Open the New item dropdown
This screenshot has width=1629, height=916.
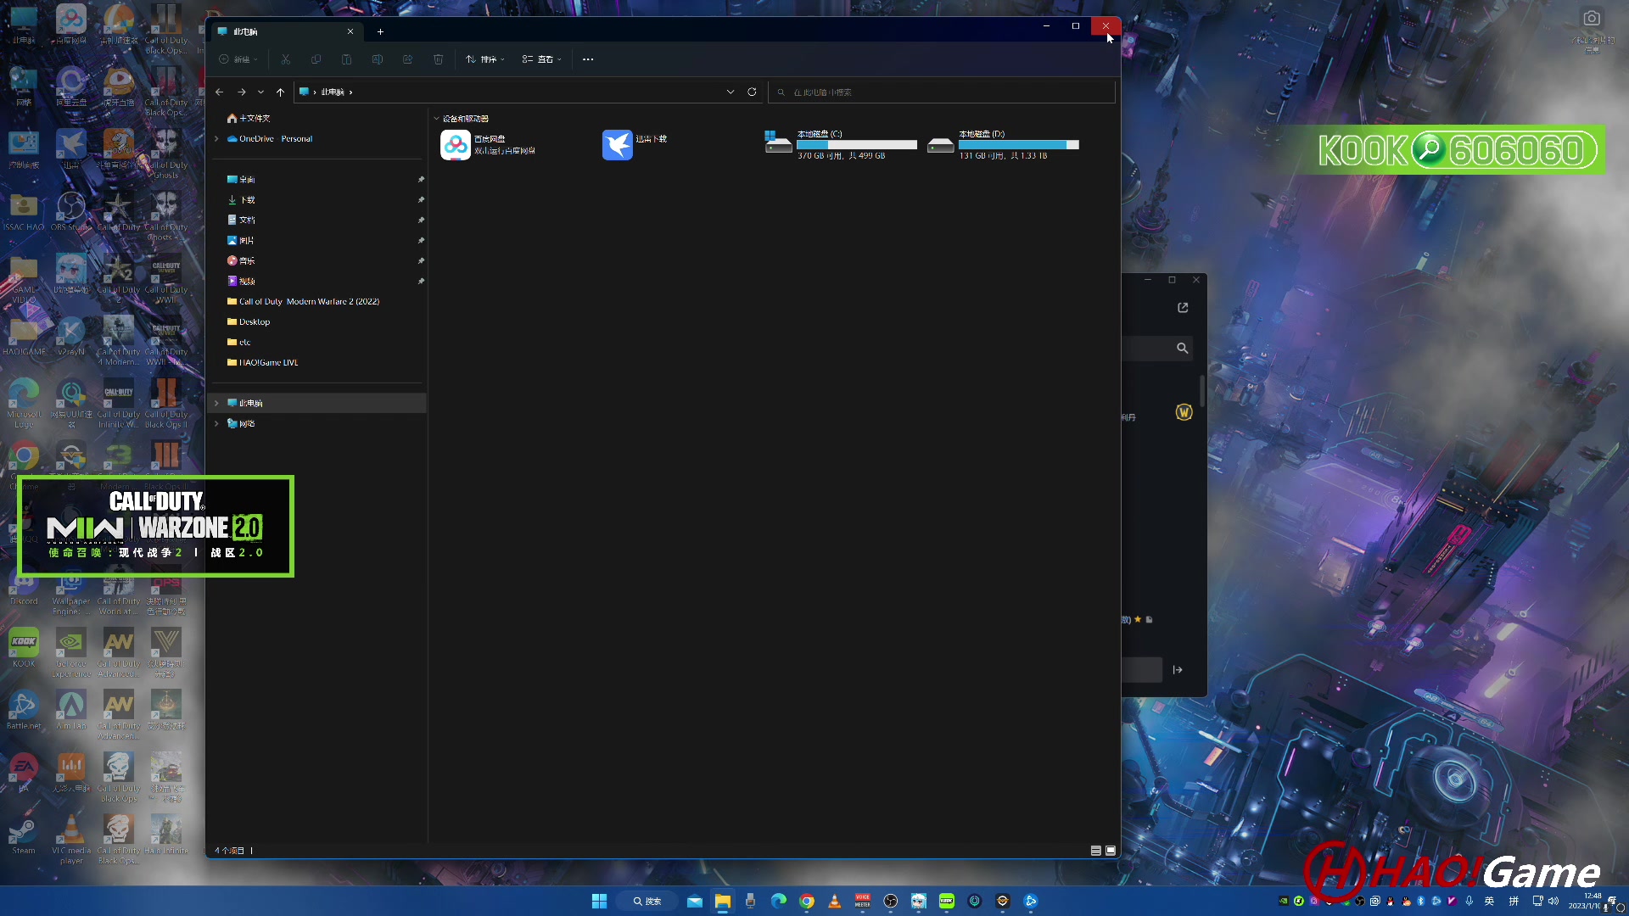point(238,59)
